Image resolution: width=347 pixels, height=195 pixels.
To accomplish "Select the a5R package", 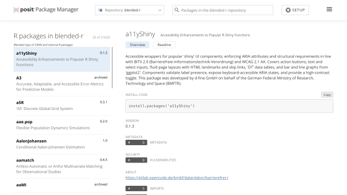I will tap(62, 106).
